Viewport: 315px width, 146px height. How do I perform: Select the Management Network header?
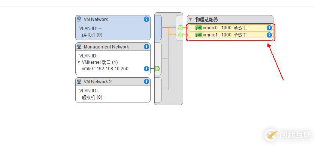coord(113,47)
